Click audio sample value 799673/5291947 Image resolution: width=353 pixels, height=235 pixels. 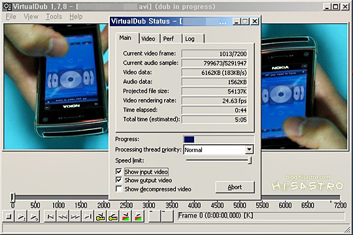[x=214, y=63]
